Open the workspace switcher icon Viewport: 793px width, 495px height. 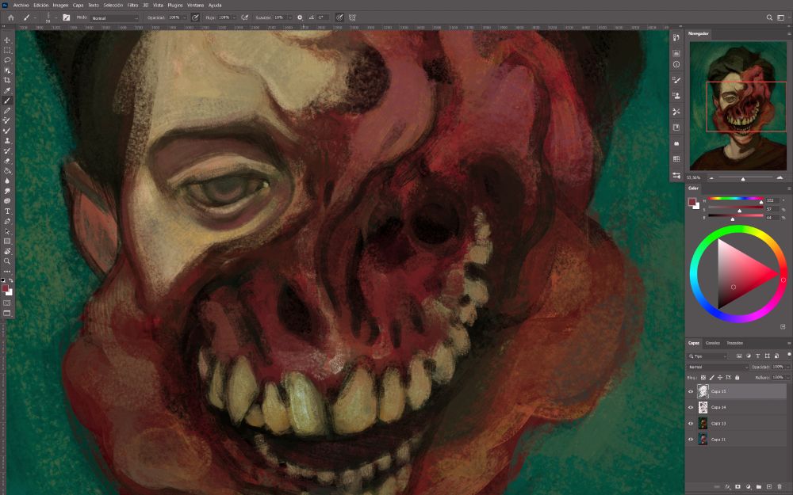[x=781, y=17]
